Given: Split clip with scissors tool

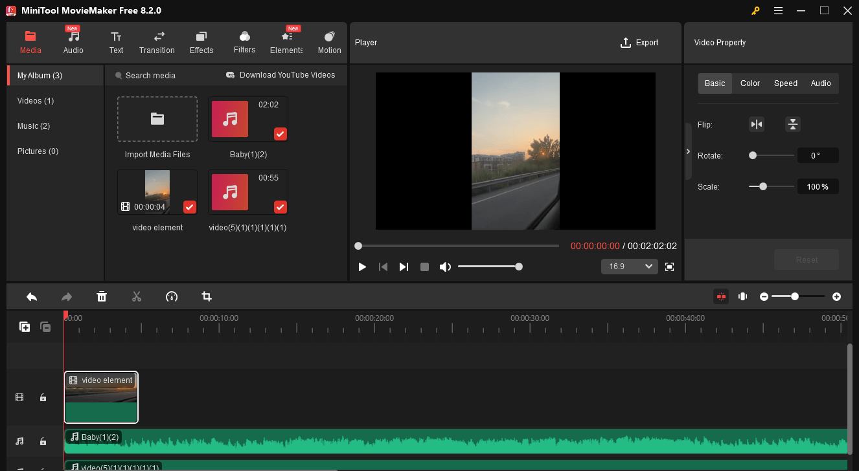Looking at the screenshot, I should [137, 296].
